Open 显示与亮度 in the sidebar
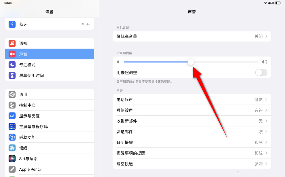The width and height of the screenshot is (285, 177). pyautogui.click(x=29, y=116)
